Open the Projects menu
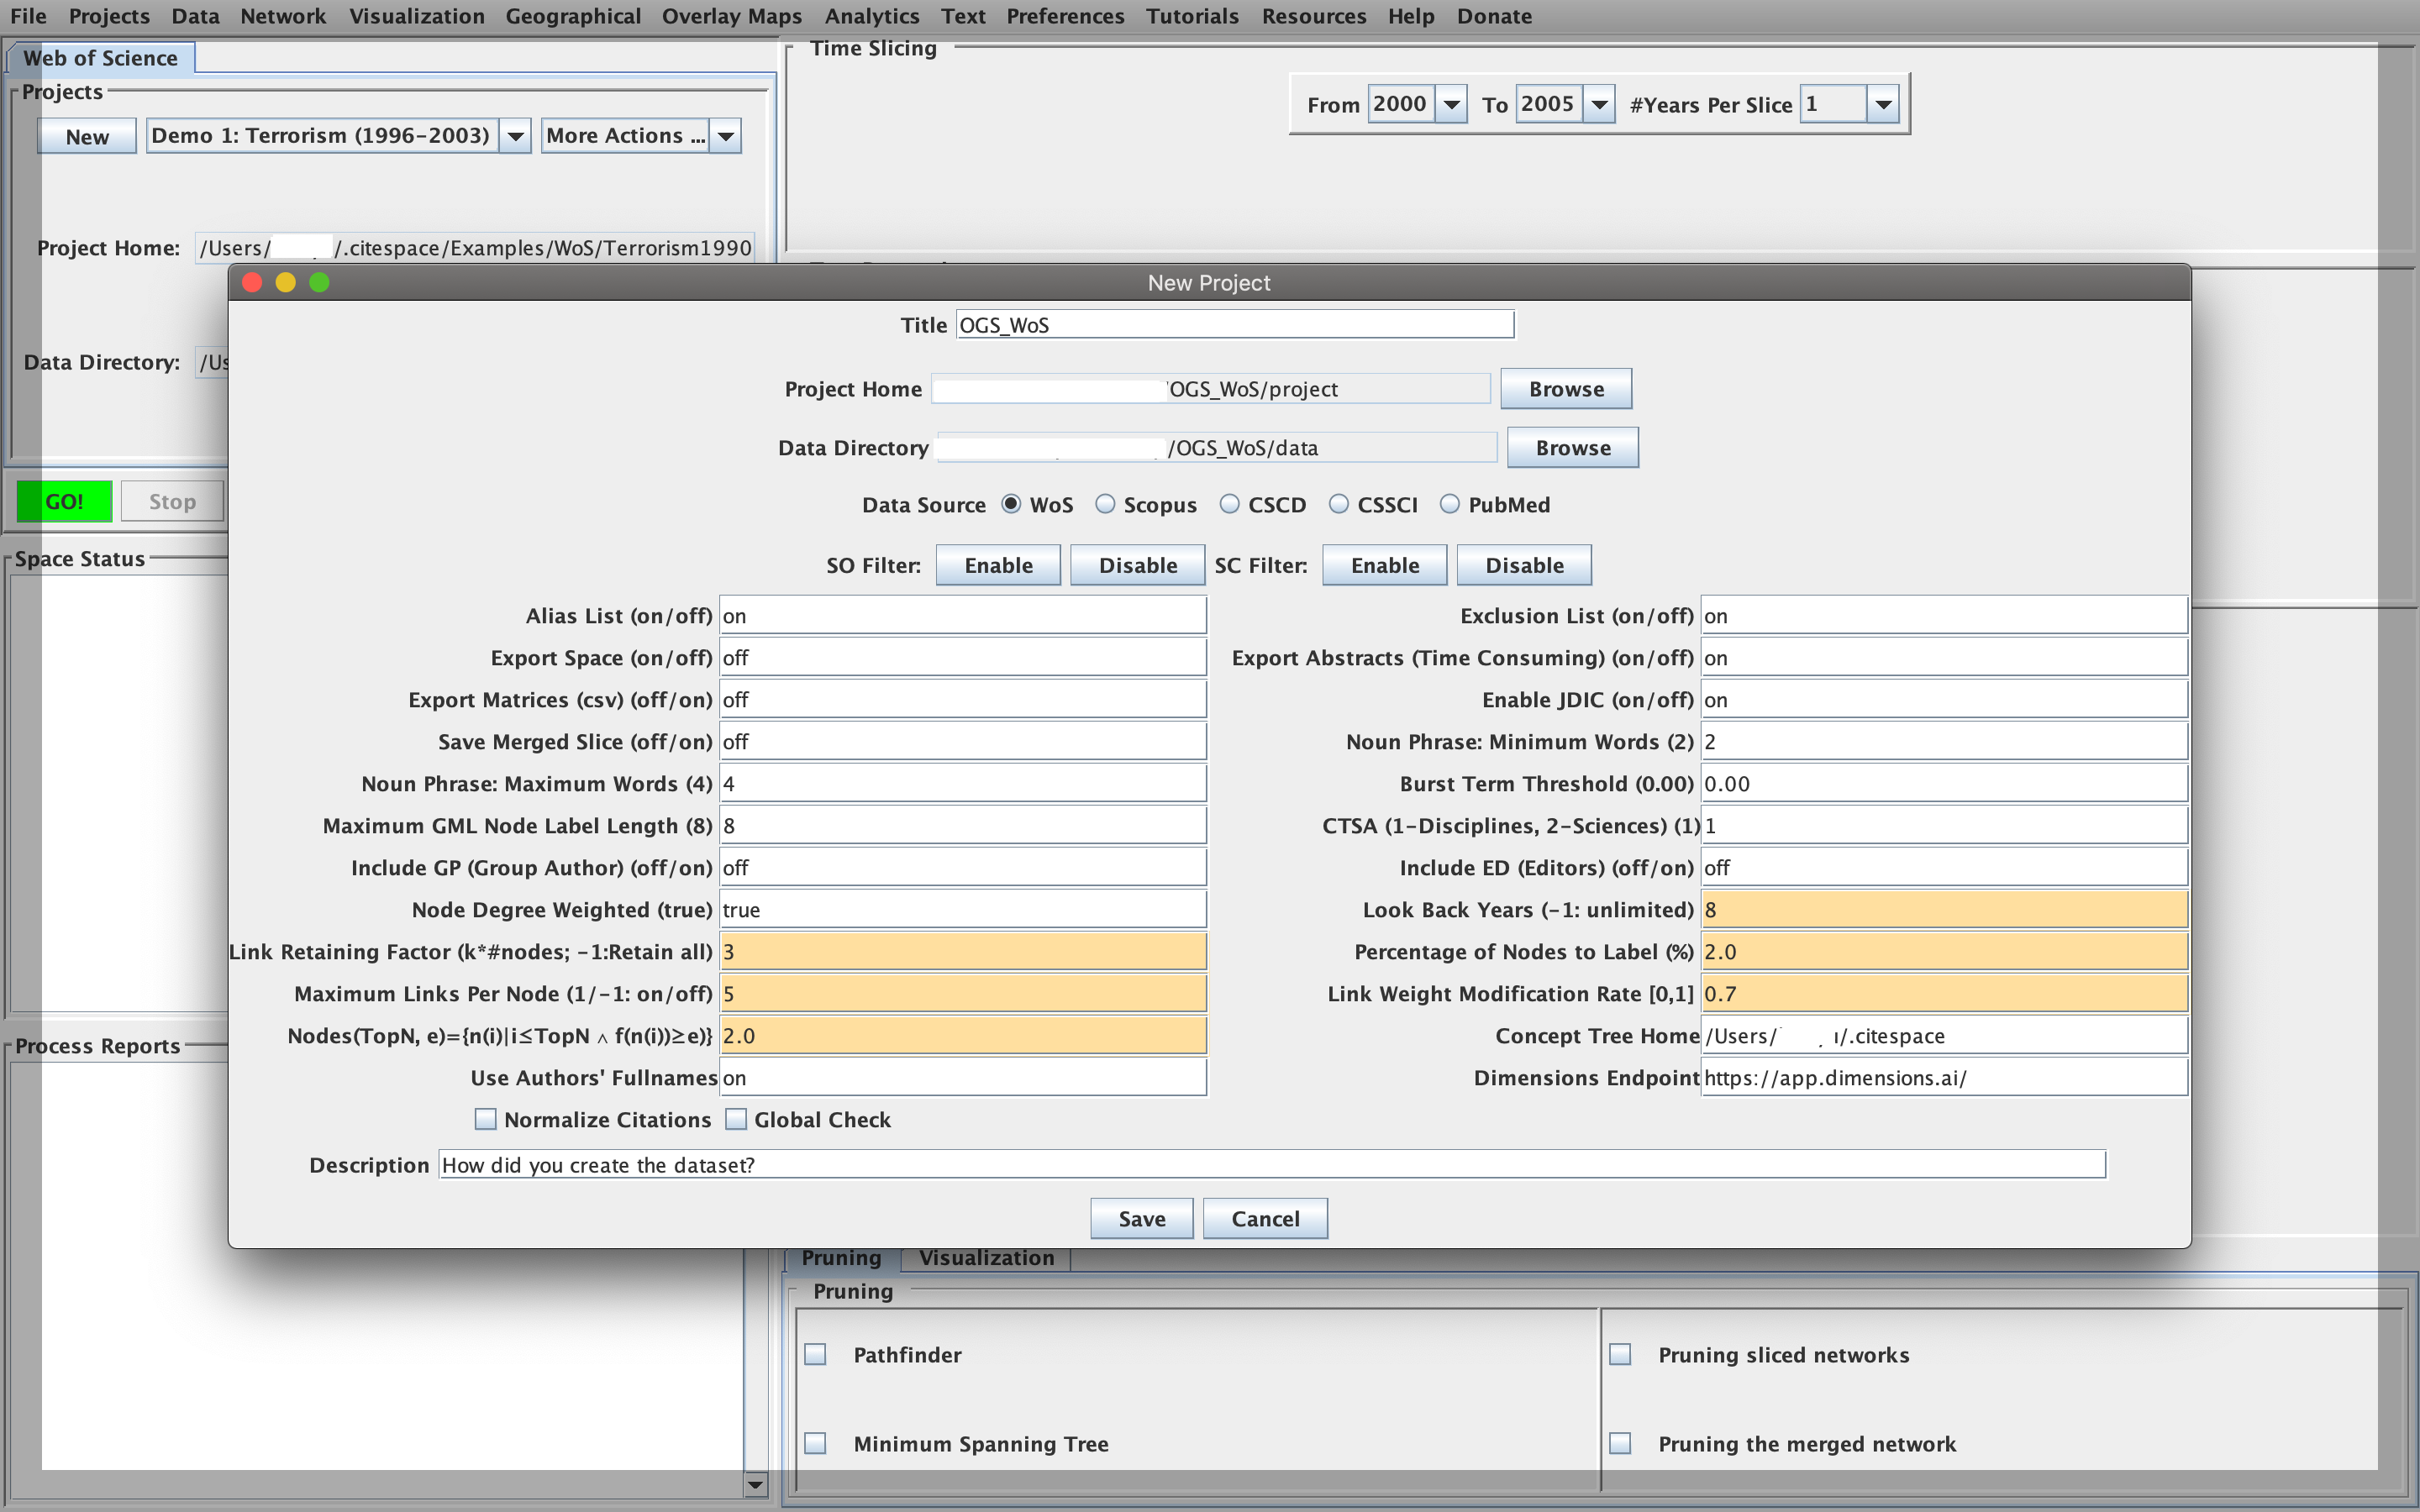The height and width of the screenshot is (1512, 2420). click(x=109, y=16)
